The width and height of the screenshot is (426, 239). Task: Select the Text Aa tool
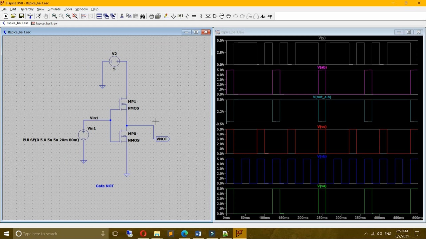point(263,16)
